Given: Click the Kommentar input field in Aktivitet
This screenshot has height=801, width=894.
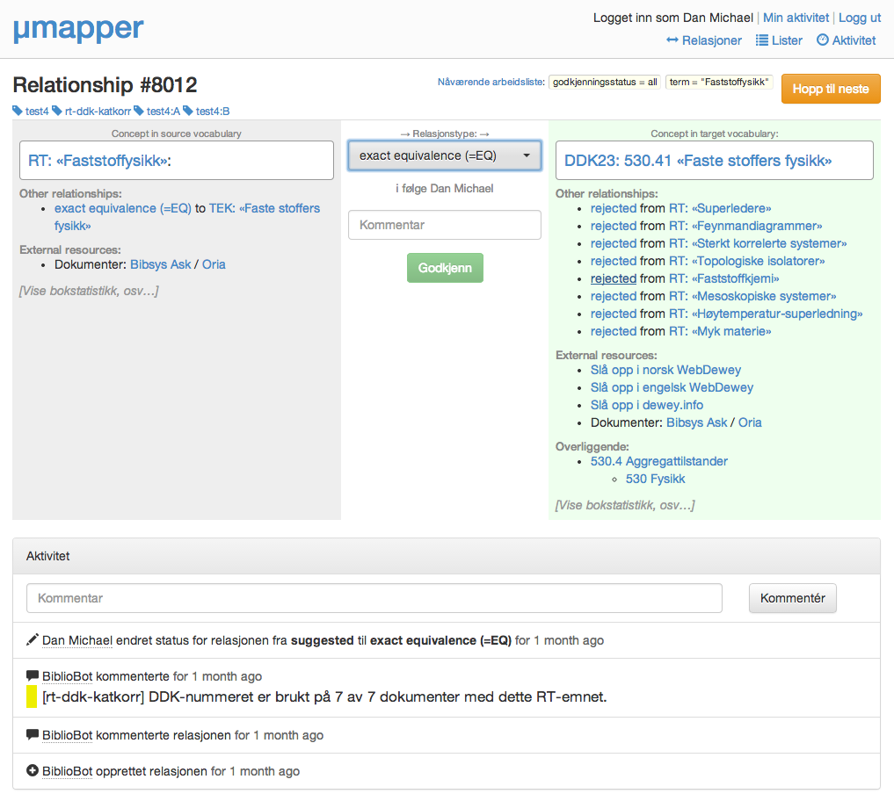Looking at the screenshot, I should [x=374, y=598].
